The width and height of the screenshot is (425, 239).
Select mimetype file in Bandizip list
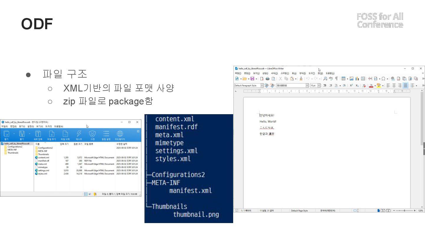point(43,167)
